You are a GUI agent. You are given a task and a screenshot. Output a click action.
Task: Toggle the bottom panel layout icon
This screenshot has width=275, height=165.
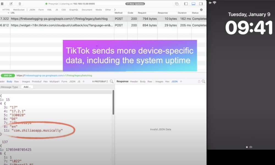point(193,4)
